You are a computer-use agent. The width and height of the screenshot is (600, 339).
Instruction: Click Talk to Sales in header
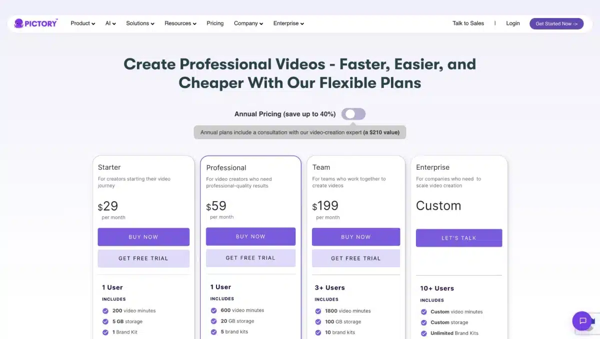(468, 23)
